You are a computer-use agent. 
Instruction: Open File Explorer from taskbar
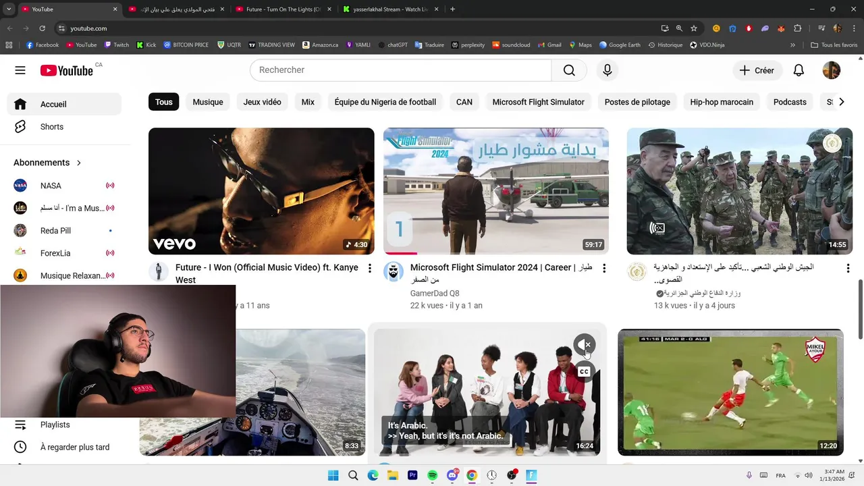[392, 476]
